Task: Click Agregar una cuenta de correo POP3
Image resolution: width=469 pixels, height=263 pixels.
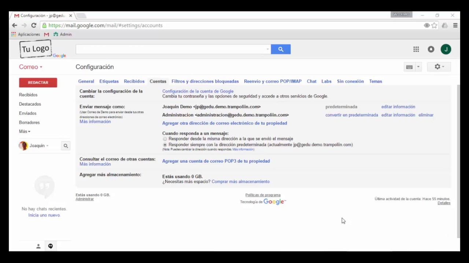Action: tap(216, 161)
